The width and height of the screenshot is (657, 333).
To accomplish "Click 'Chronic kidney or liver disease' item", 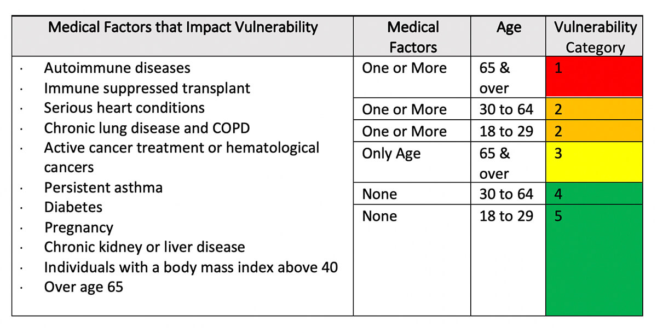I will click(x=145, y=247).
